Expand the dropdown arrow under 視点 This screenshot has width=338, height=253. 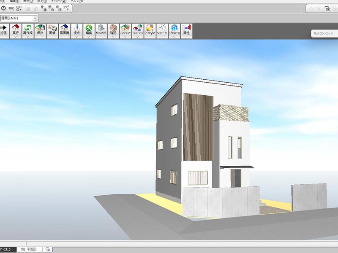coord(76,37)
